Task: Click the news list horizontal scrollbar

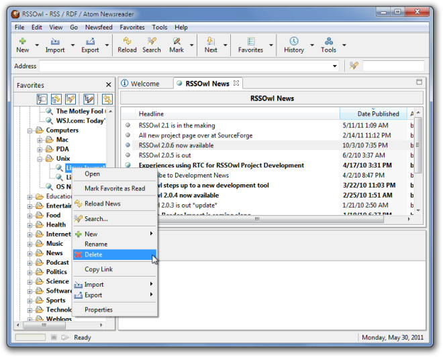Action: pos(256,219)
